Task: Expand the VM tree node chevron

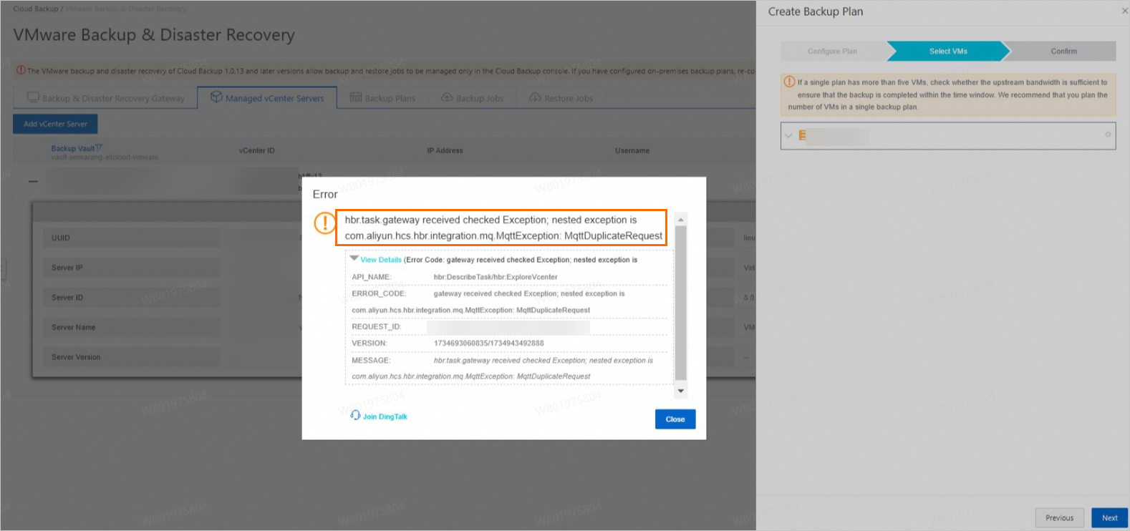Action: 788,135
